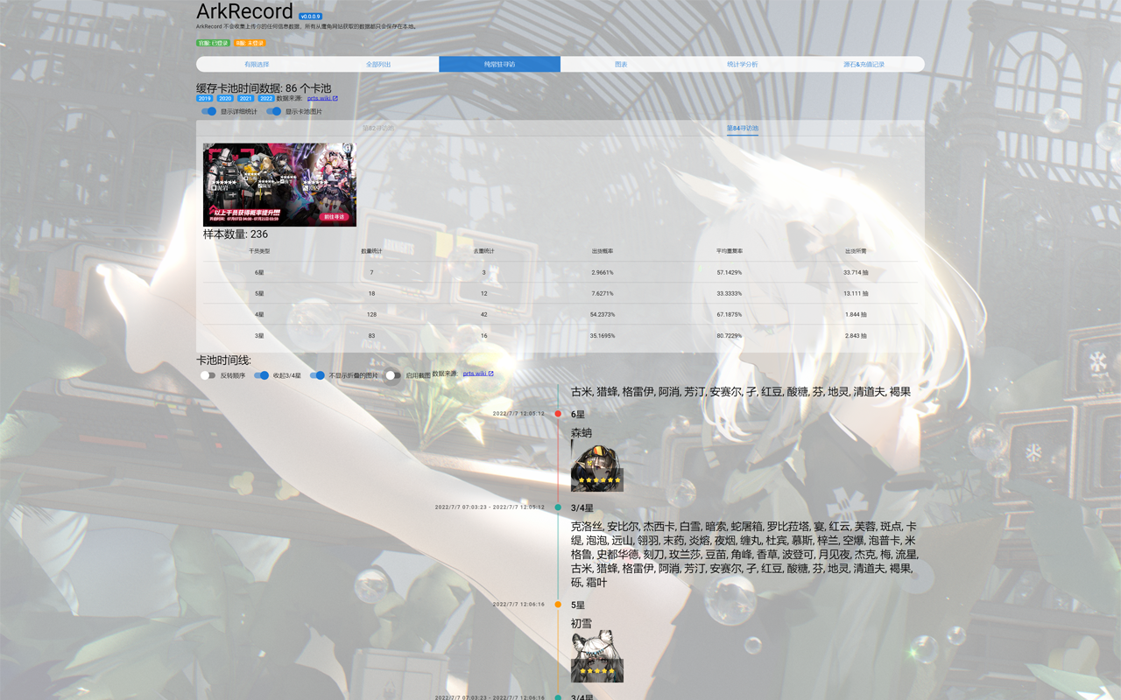Click the 初雪 operator portrait
This screenshot has width=1121, height=700.
tap(597, 656)
